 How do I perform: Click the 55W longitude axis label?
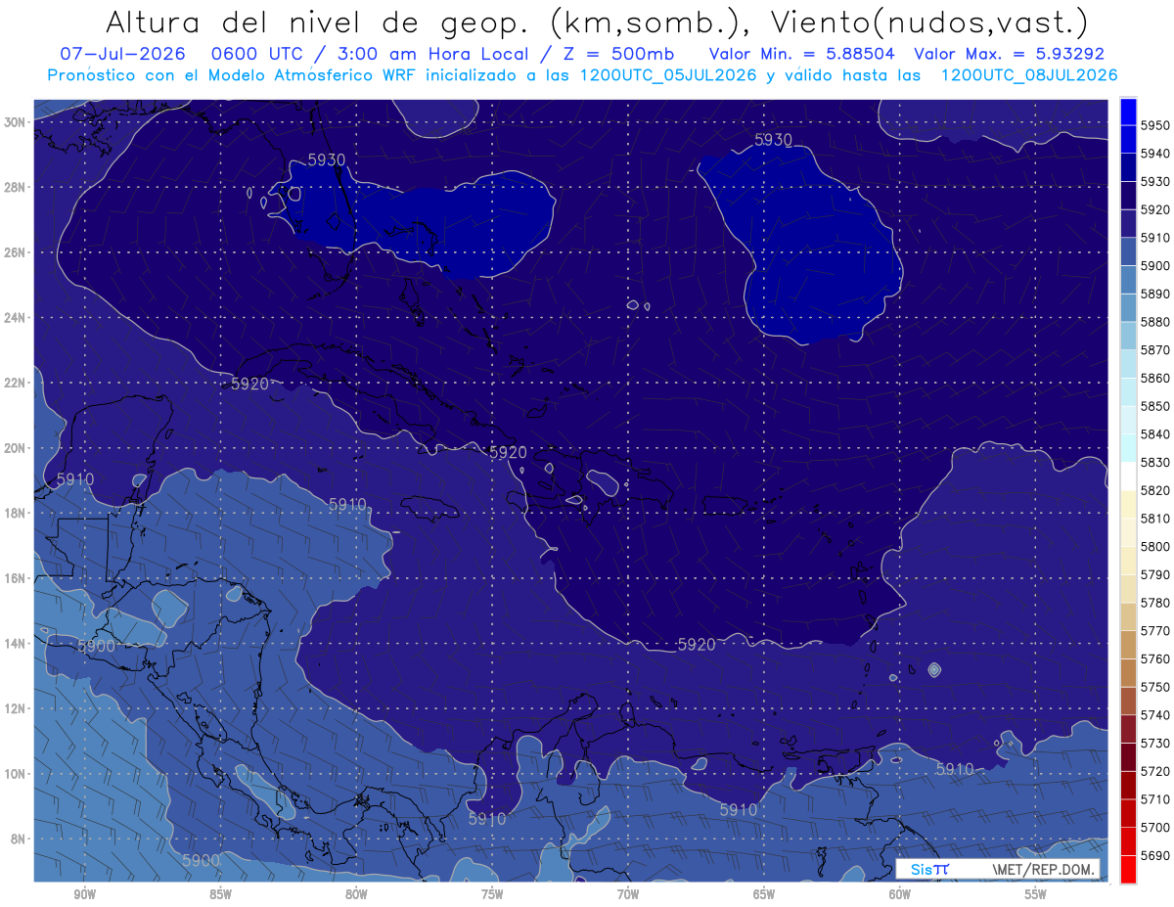(1036, 893)
